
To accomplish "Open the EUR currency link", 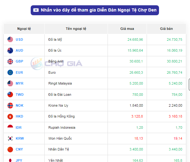I will click(x=20, y=72).
